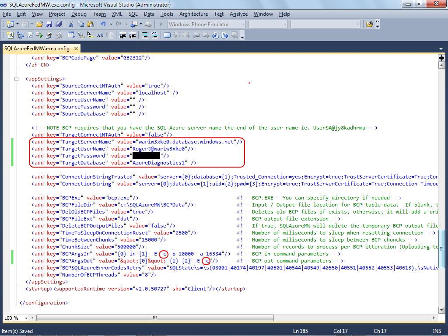Click the Uncomment Selected Lines icon
The width and height of the screenshot is (448, 336).
coord(154,35)
